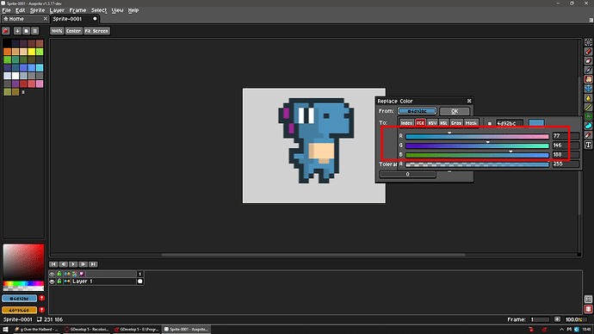
Task: Click the play animation button
Action: [x=73, y=264]
